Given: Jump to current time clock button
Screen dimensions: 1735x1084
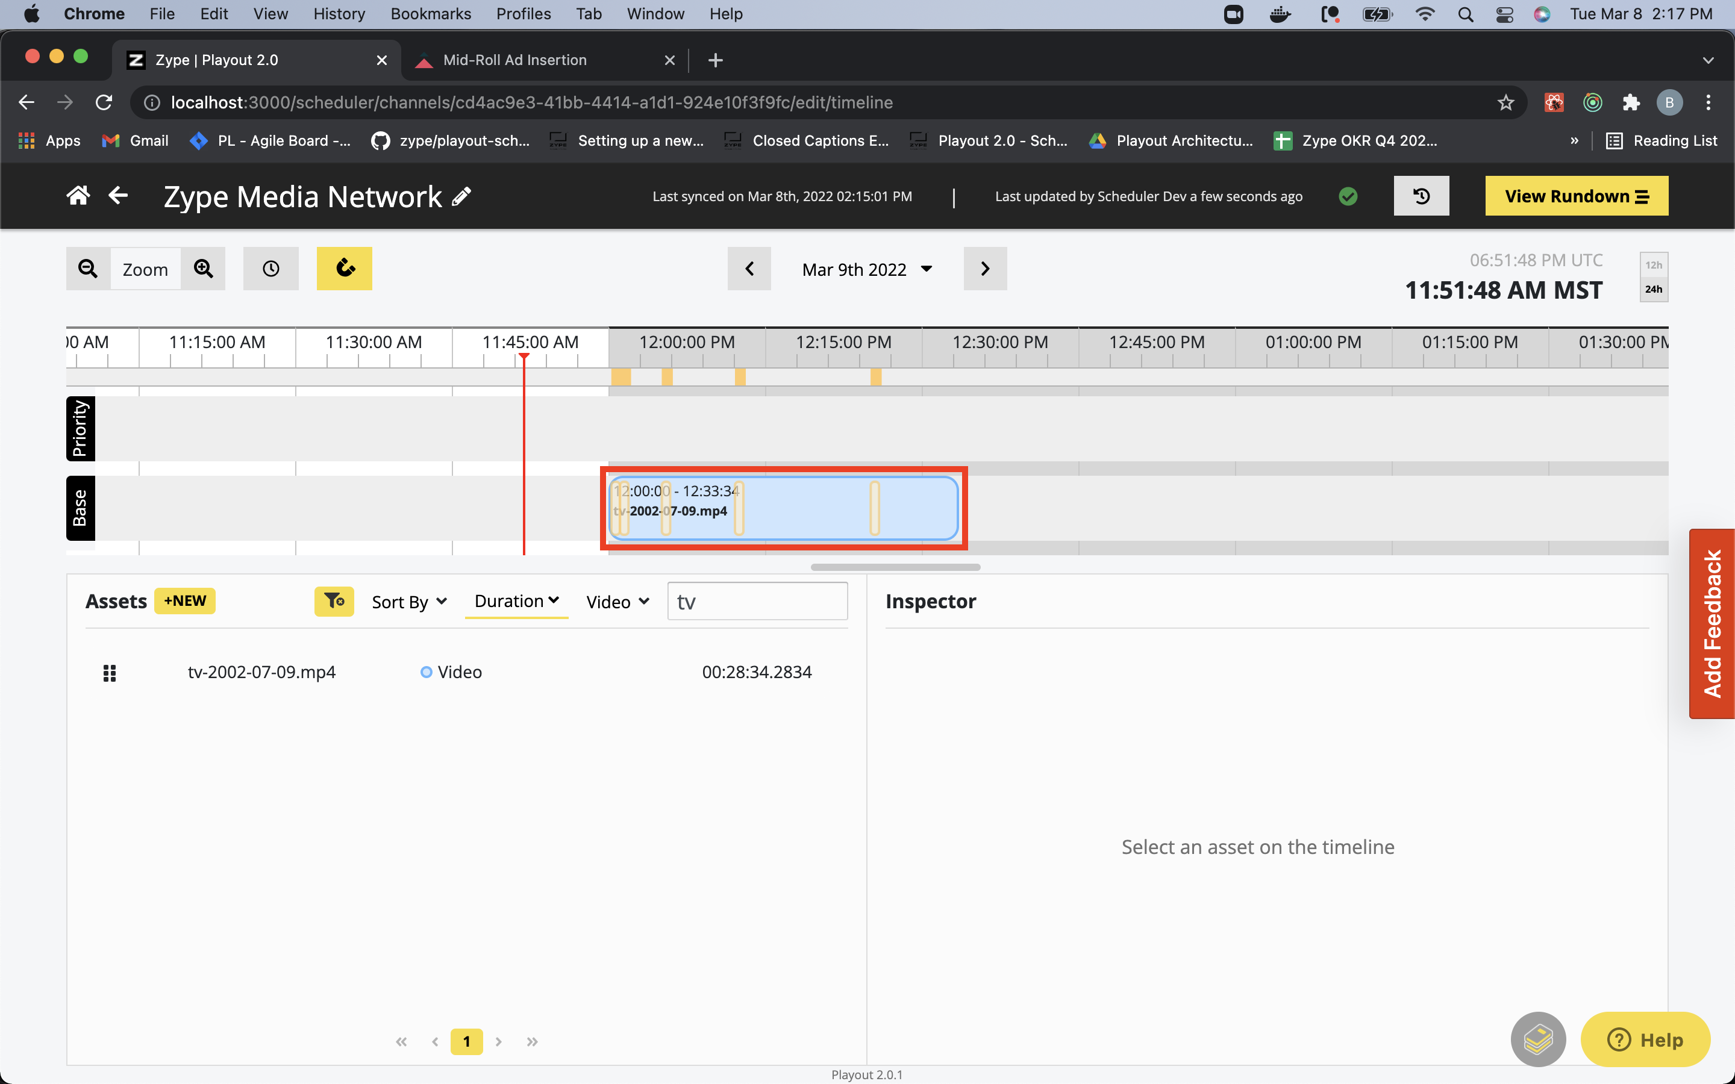Looking at the screenshot, I should [271, 269].
